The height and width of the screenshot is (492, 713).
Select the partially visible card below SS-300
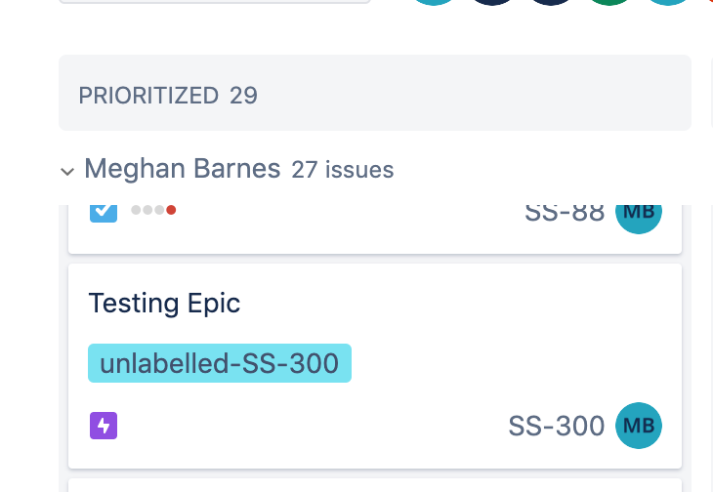pos(375,485)
